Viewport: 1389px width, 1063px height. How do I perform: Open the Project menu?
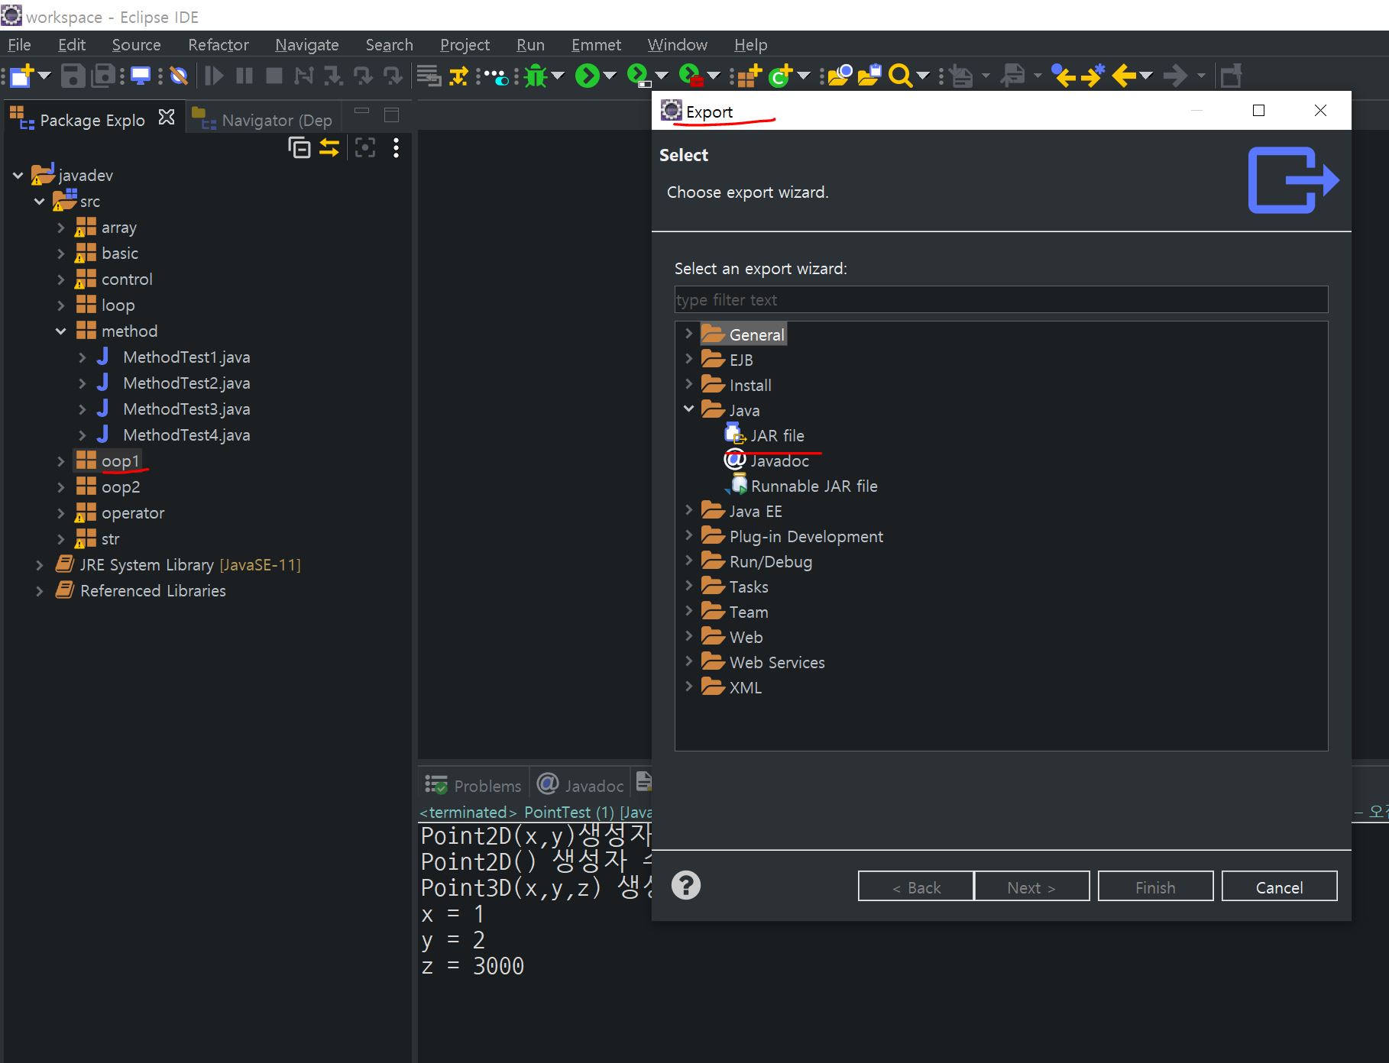click(x=465, y=45)
